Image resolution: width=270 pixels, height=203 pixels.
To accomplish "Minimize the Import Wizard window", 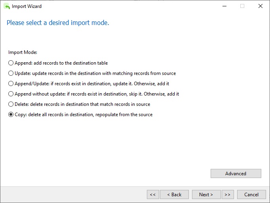I will click(x=224, y=6).
